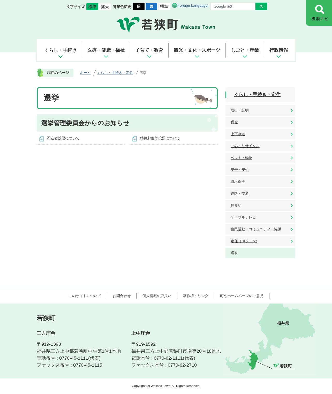332x394 pixels.
Task: Set text size to 標準
Action: [x=92, y=7]
